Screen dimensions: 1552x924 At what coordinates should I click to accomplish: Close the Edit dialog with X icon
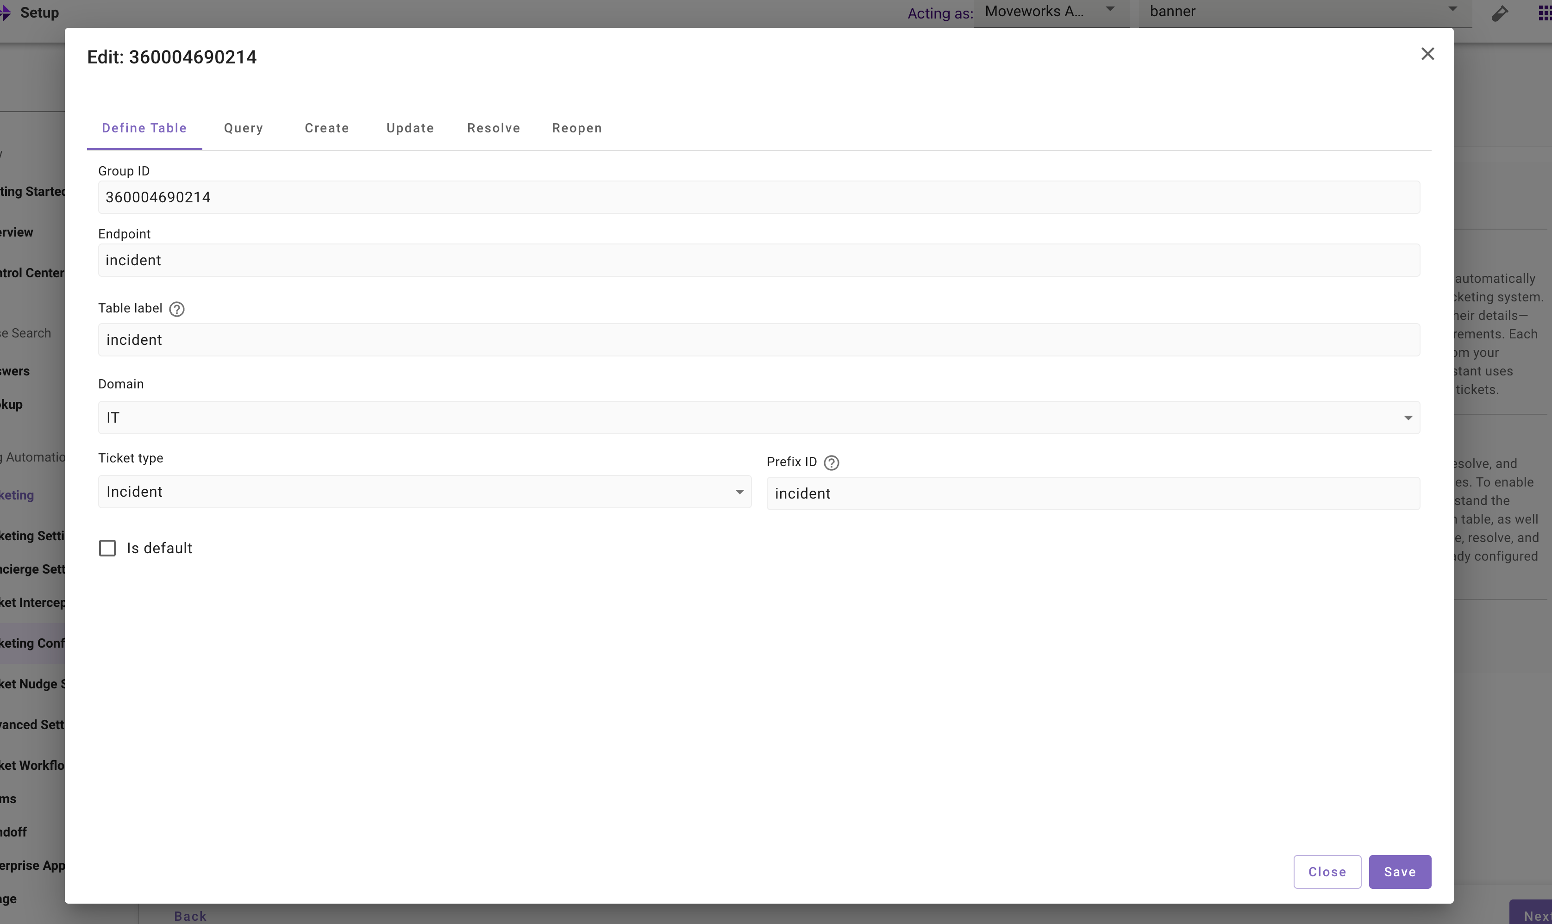pos(1427,54)
